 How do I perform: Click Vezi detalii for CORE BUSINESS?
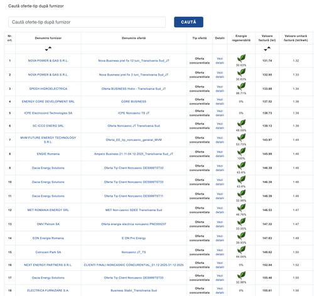[x=220, y=101]
